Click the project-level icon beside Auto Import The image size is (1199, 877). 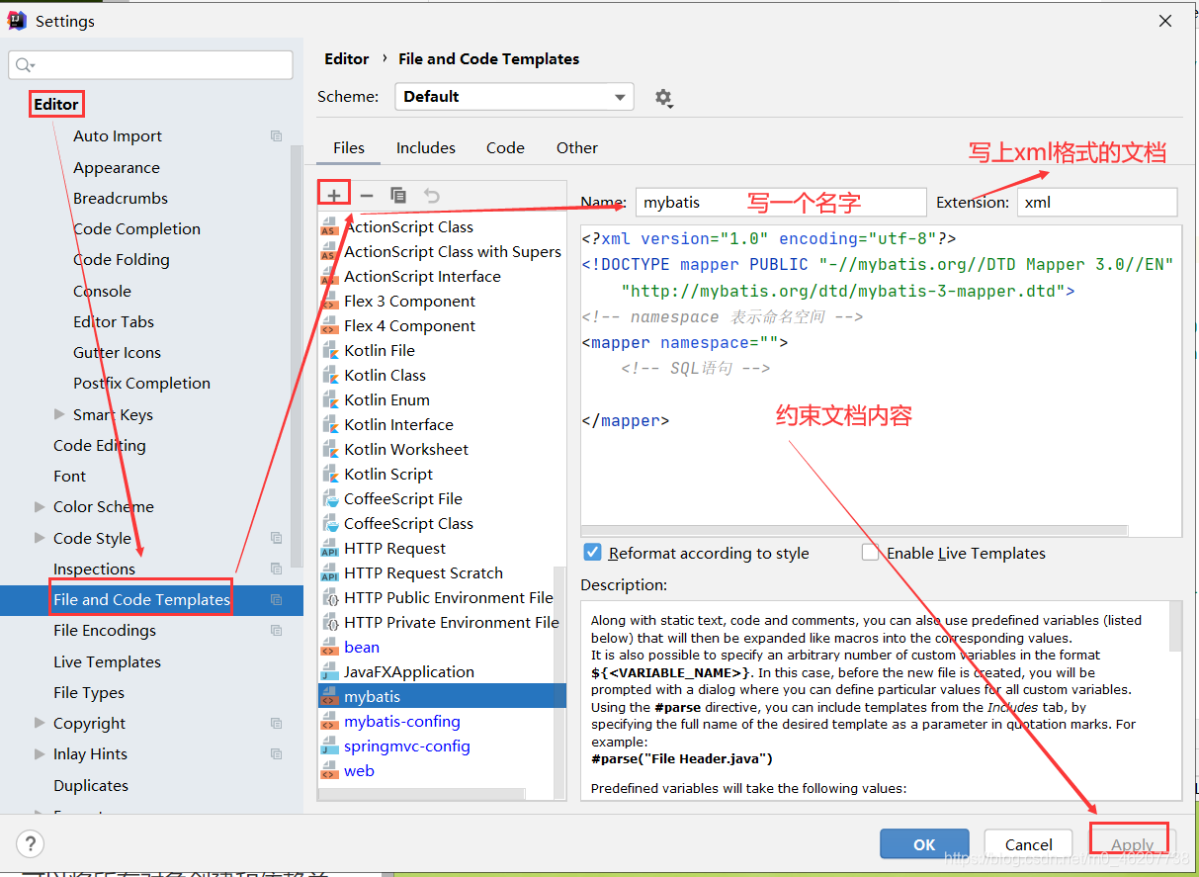(276, 136)
